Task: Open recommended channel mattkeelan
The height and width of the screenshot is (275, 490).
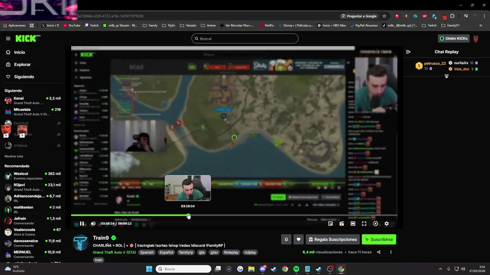Action: point(33,209)
